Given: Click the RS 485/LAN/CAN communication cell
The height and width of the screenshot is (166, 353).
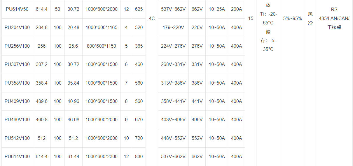Looking at the screenshot, I should click(334, 19).
